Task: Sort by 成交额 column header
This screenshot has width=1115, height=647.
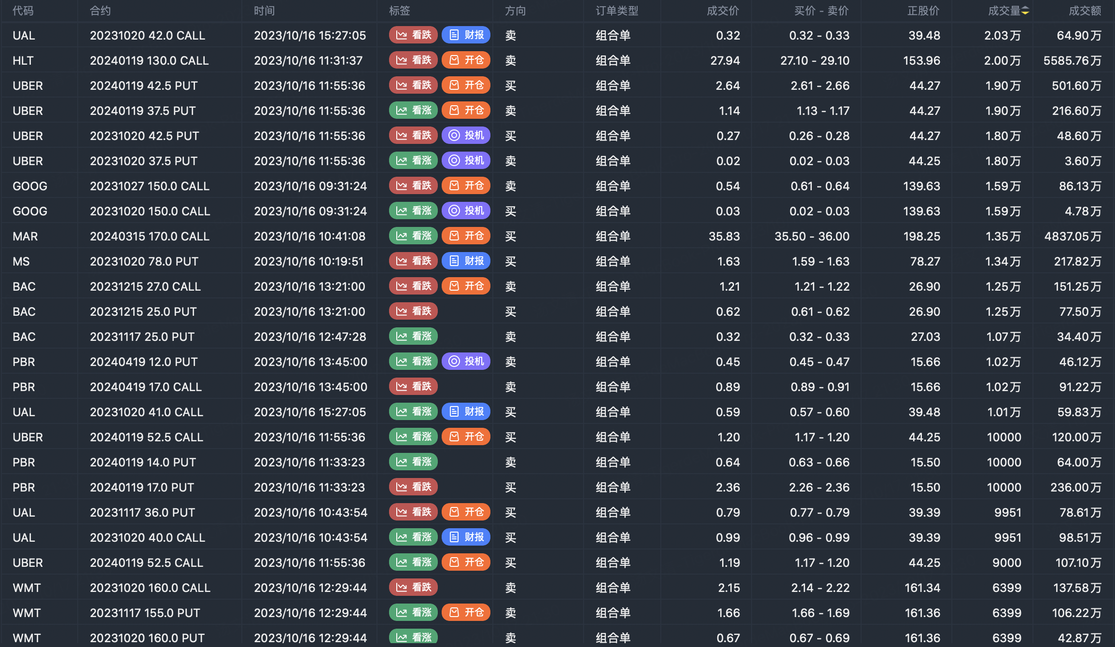Action: tap(1085, 11)
